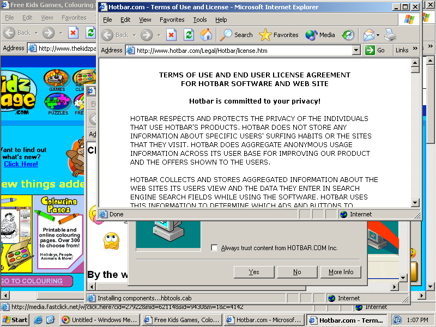Image resolution: width=436 pixels, height=327 pixels.
Task: Refresh the Hotbar license page
Action: pos(189,35)
